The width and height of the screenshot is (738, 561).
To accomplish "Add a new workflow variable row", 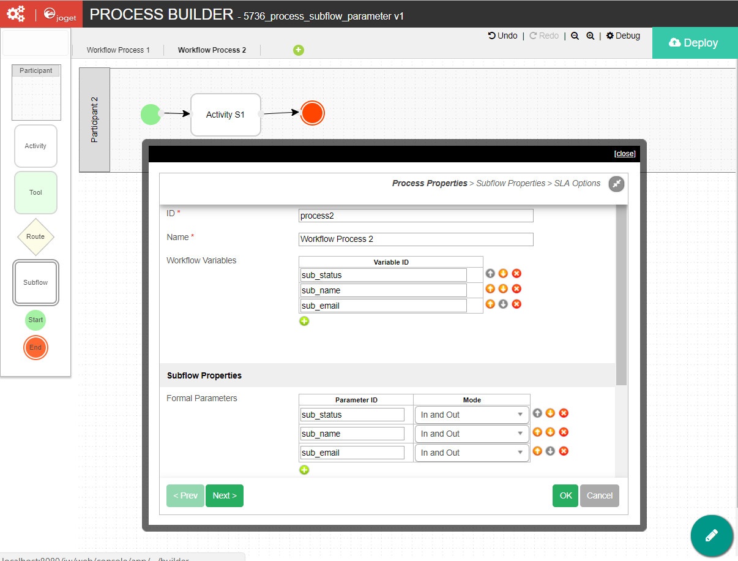I will click(304, 321).
